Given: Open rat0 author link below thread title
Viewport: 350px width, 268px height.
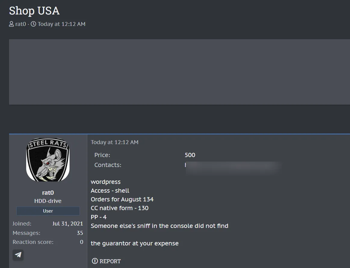Looking at the screenshot, I should point(20,24).
